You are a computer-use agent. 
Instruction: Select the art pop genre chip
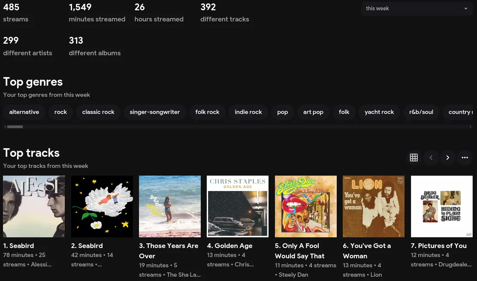point(313,112)
